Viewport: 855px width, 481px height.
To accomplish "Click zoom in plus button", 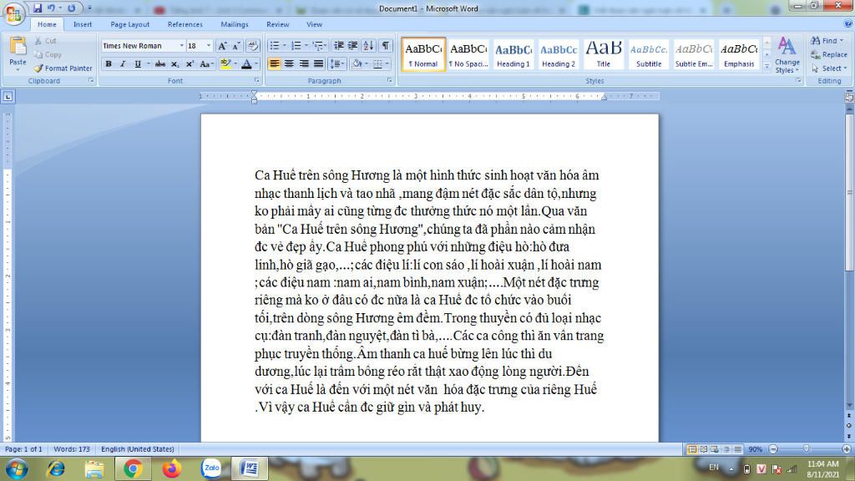I will 847,448.
